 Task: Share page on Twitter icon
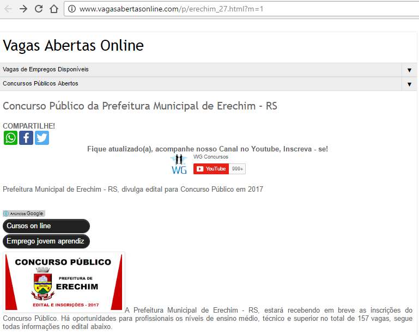pos(42,138)
